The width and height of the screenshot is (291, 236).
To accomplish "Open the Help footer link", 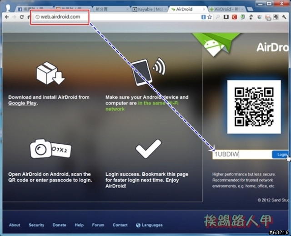I will [79, 225].
